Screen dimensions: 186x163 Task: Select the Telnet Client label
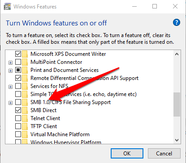click(45, 118)
